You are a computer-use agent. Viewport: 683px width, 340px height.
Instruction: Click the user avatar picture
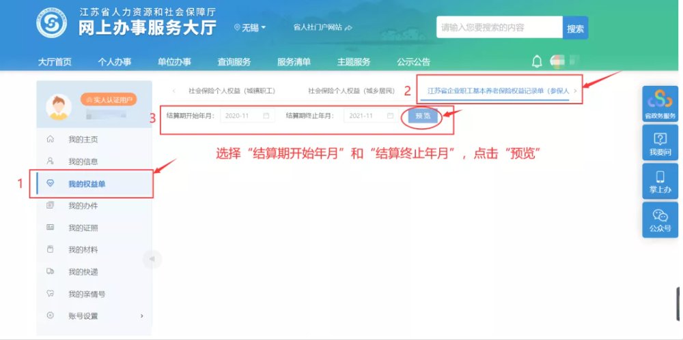(x=59, y=106)
